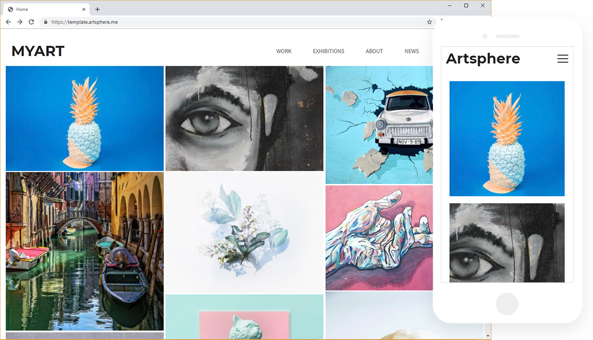Tap the phone home button
Image resolution: width=593 pixels, height=340 pixels.
507,304
